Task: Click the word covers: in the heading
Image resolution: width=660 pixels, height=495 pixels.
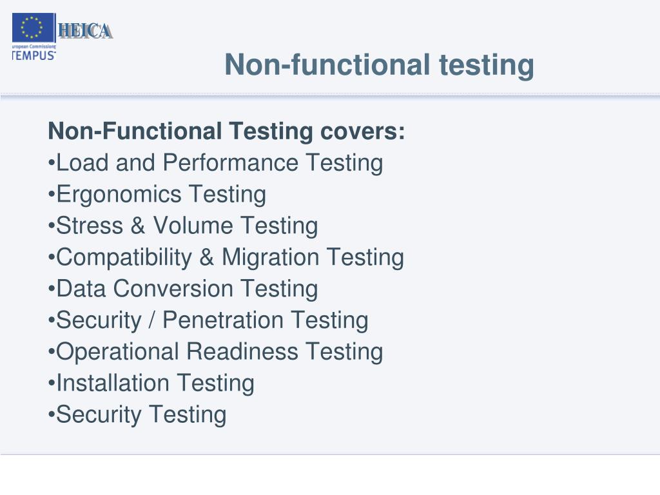Action: pyautogui.click(x=362, y=131)
